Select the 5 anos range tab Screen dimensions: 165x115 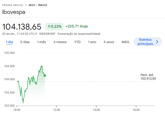pyautogui.click(x=109, y=42)
